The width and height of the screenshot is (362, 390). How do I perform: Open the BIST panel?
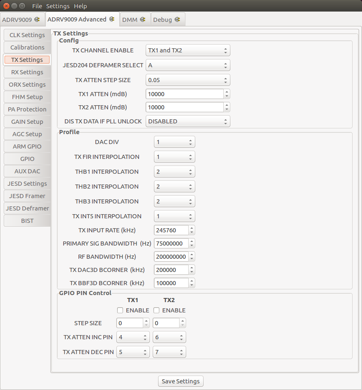click(27, 220)
